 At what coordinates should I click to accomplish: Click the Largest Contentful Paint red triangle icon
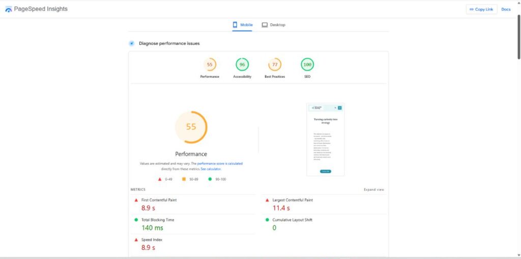[x=267, y=200]
